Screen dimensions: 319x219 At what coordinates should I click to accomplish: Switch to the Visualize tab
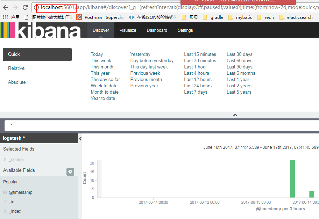click(128, 30)
